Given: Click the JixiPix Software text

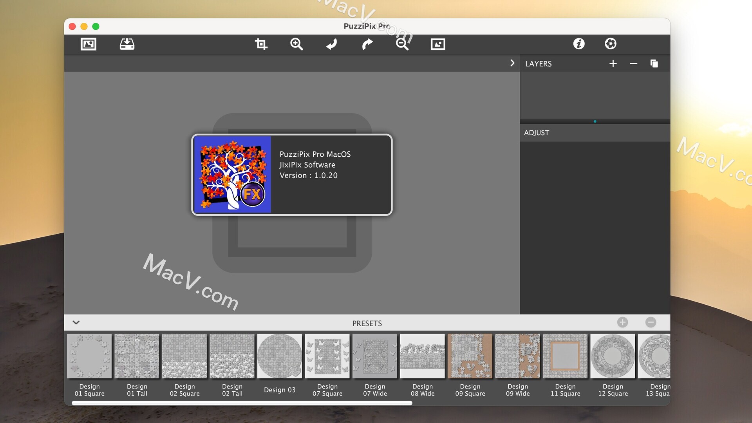Looking at the screenshot, I should pos(307,165).
